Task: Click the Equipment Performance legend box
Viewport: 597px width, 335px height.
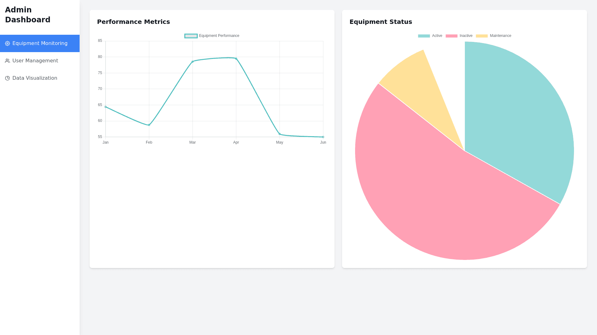Action: 191,36
